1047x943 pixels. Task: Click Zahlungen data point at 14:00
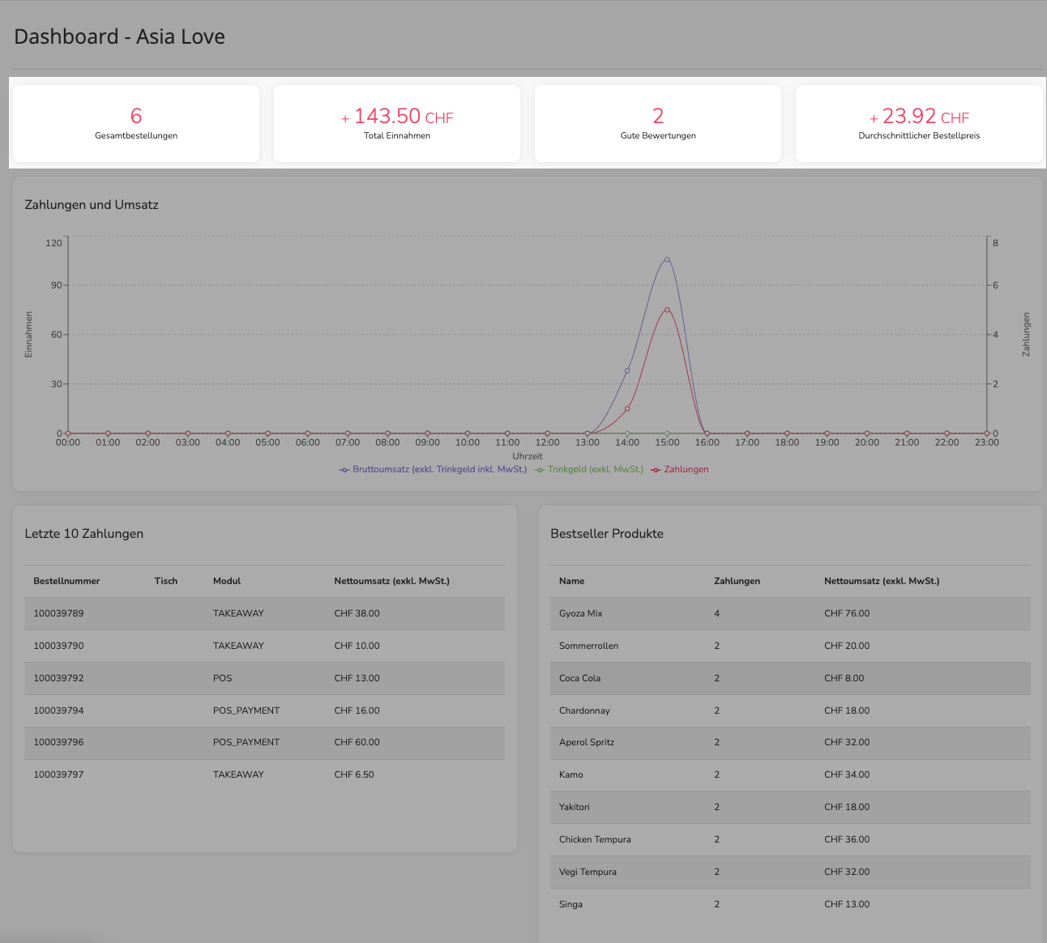click(627, 409)
